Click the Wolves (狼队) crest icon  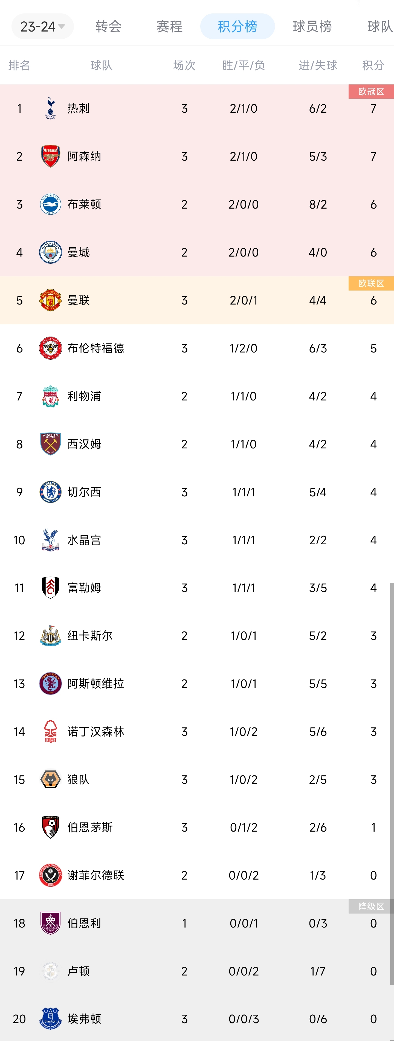(50, 780)
